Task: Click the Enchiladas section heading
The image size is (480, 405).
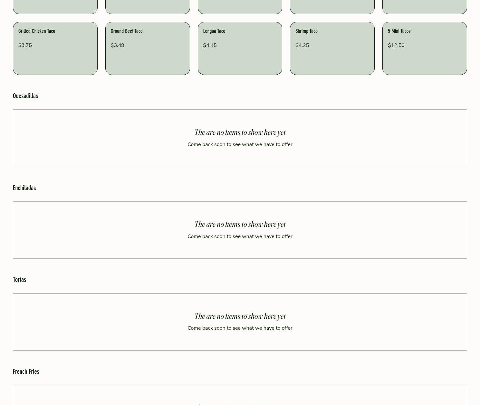Action: click(x=24, y=188)
